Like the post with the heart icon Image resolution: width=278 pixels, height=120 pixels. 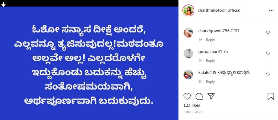pos(187,96)
